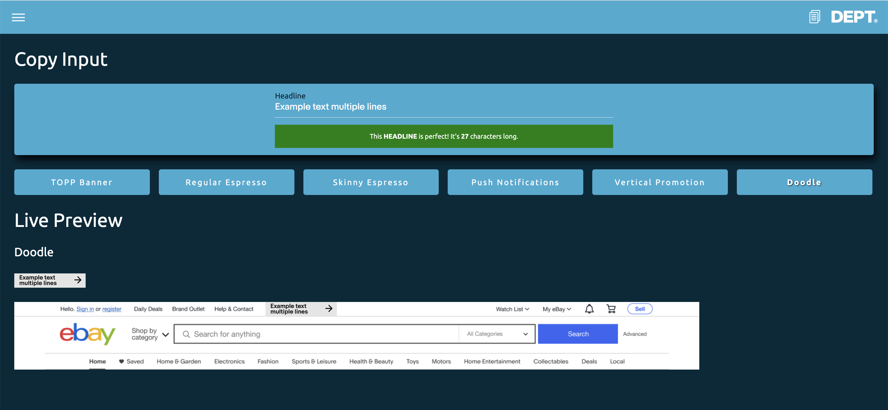The width and height of the screenshot is (888, 410).
Task: Click arrow on standalone doodle preview
Action: click(78, 280)
